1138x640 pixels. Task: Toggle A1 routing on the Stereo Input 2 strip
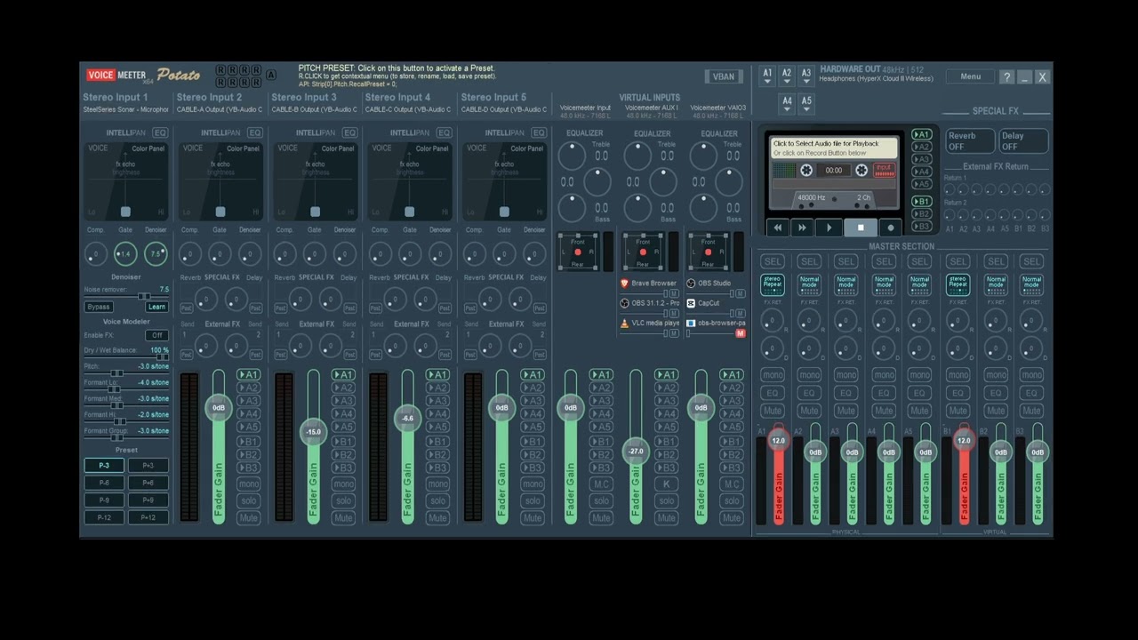(249, 375)
